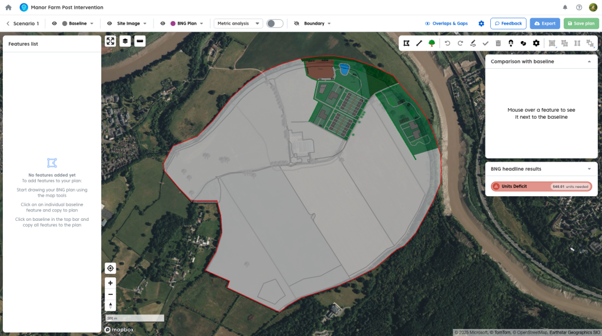602x336 pixels.
Task: Click the magnet snapping icon
Action: click(x=510, y=43)
